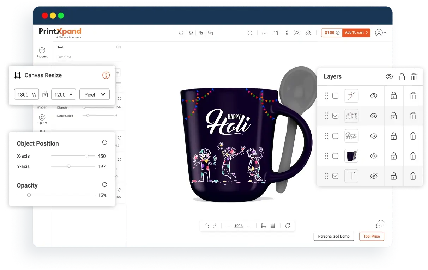Delete the Holi text layer with trash icon
428x270 pixels.
pyautogui.click(x=413, y=136)
